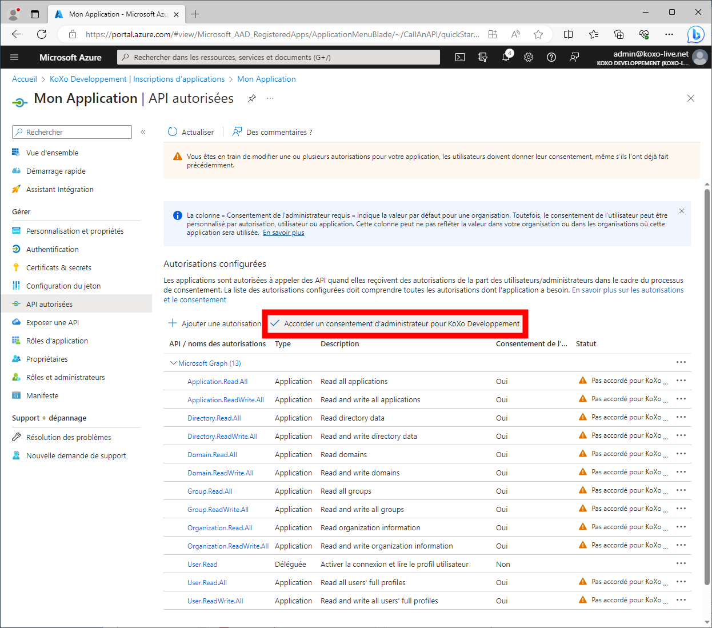
Task: Open options for Organization.Read.All row
Action: (x=681, y=527)
